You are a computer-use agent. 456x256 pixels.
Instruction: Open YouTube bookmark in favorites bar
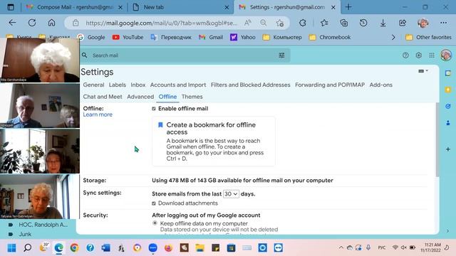[128, 37]
